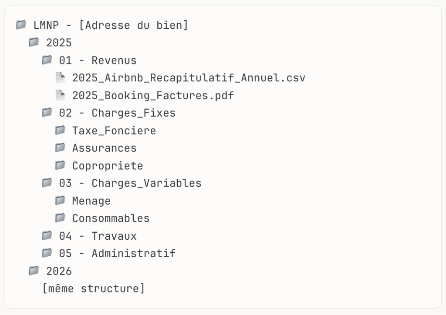Screen dimensions: 446x315
Task: Click the file icon for Booking Factures PDF
Action: (x=60, y=95)
